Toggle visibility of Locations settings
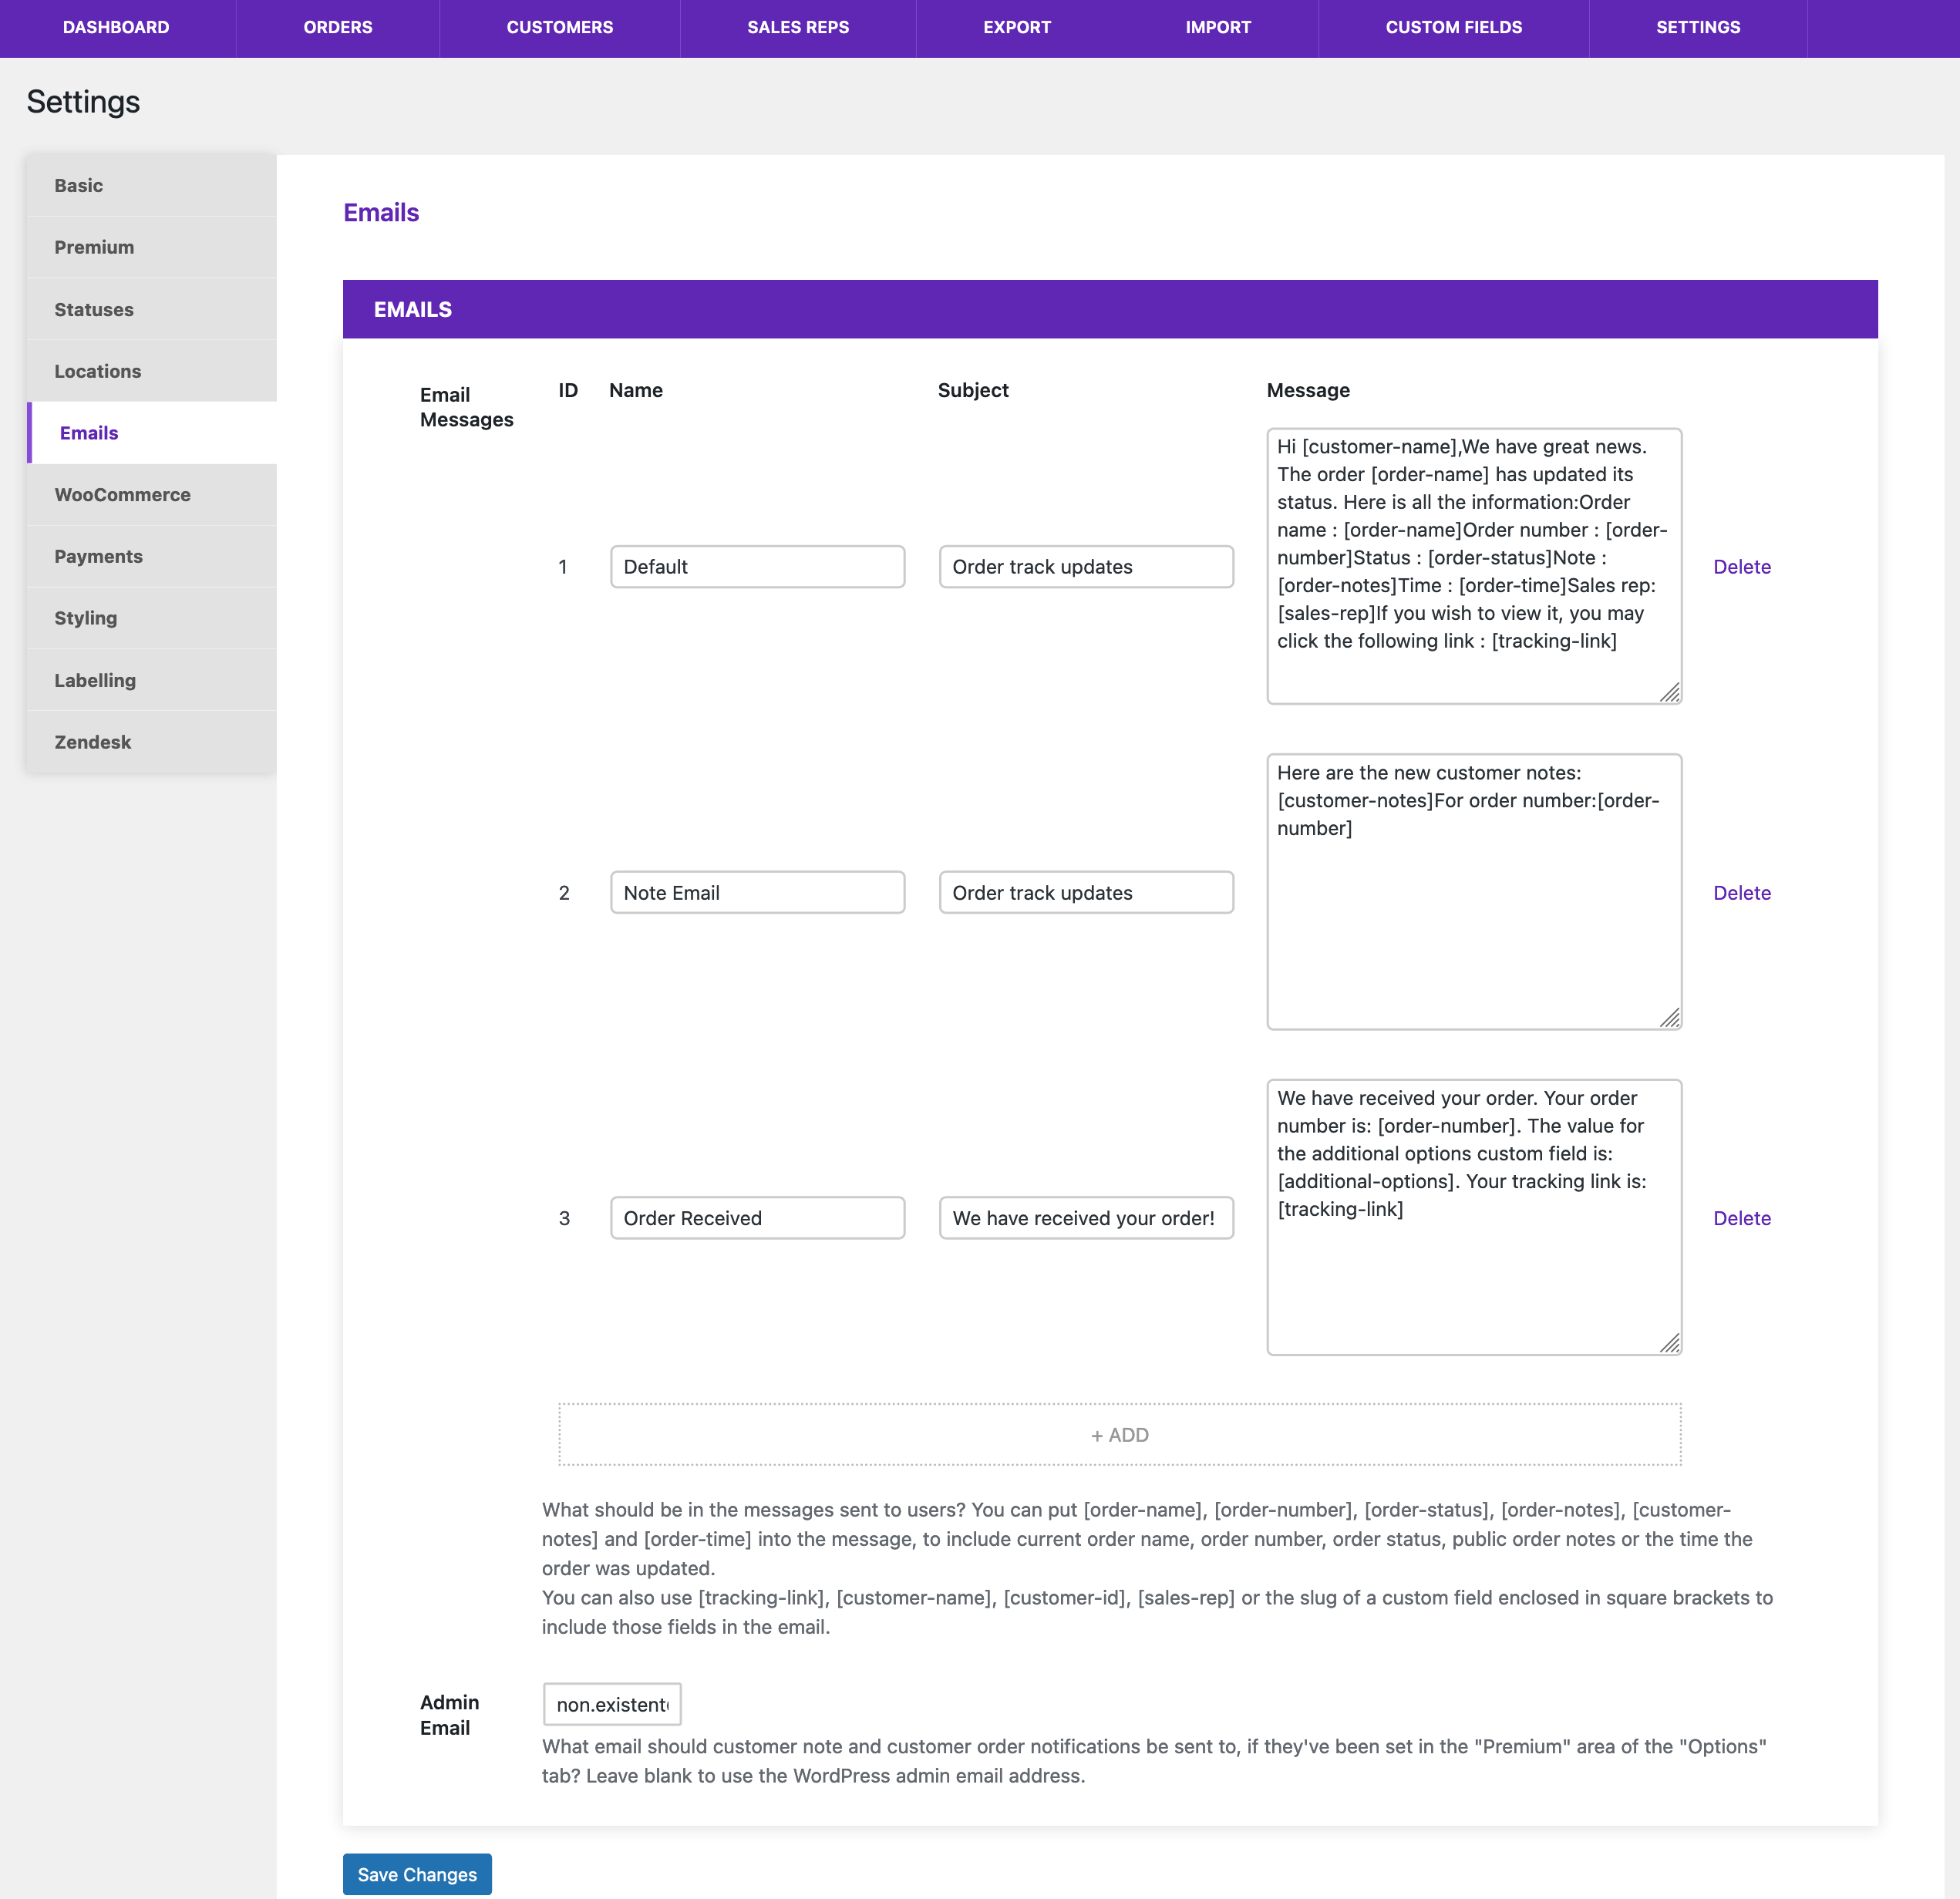The height and width of the screenshot is (1899, 1960). pyautogui.click(x=150, y=371)
